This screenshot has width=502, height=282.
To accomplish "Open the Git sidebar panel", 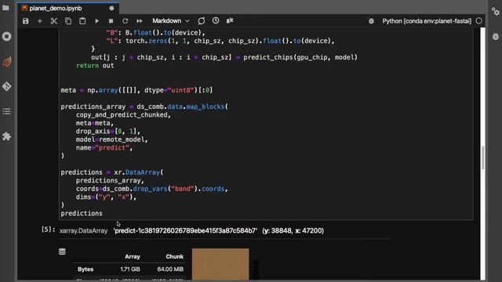I will coord(6,86).
